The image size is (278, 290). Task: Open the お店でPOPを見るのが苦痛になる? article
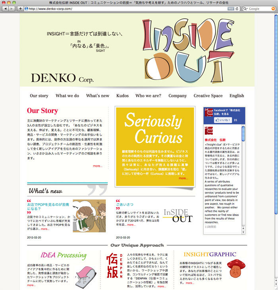(48, 206)
